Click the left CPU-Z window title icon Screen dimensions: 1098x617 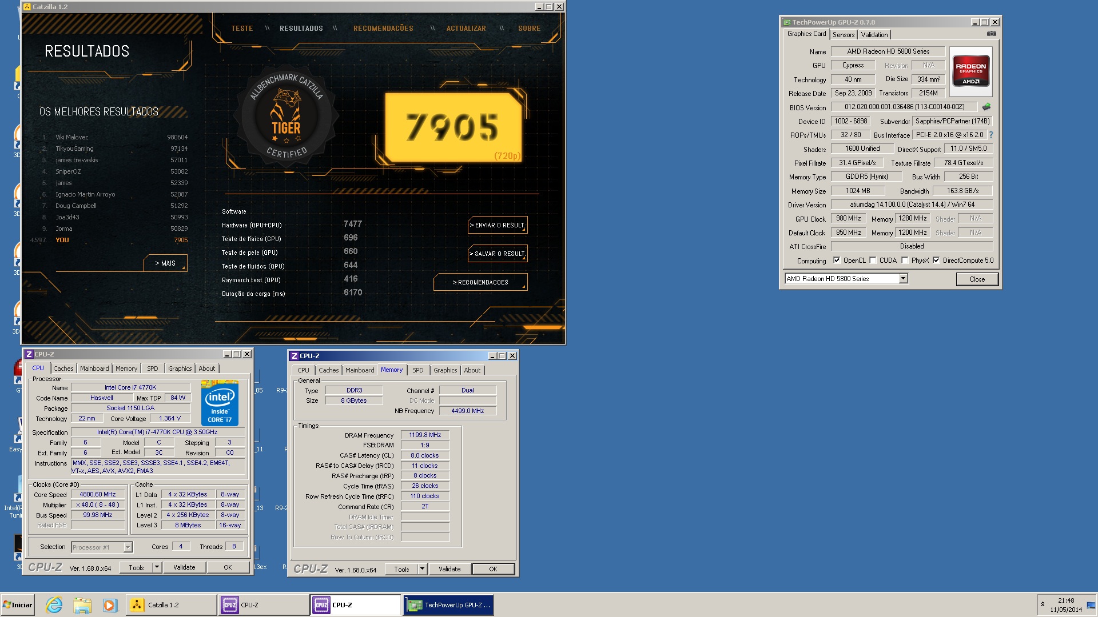coord(29,354)
